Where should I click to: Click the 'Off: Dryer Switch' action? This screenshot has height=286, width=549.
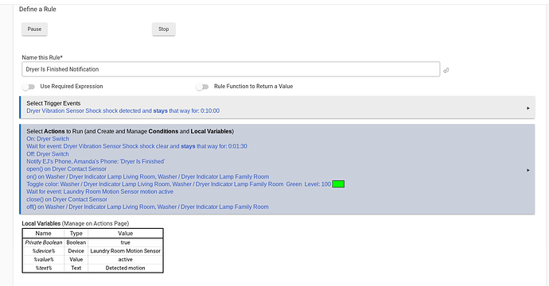click(48, 154)
